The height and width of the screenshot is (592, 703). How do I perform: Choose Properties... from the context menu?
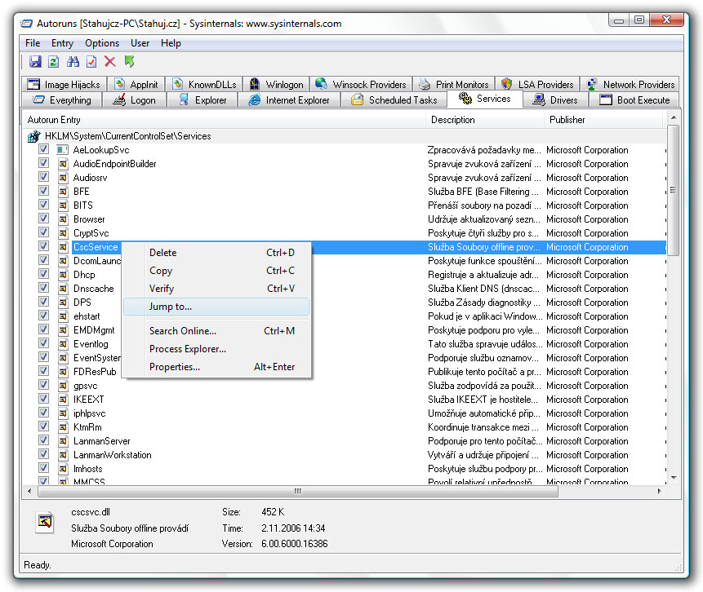pyautogui.click(x=216, y=367)
